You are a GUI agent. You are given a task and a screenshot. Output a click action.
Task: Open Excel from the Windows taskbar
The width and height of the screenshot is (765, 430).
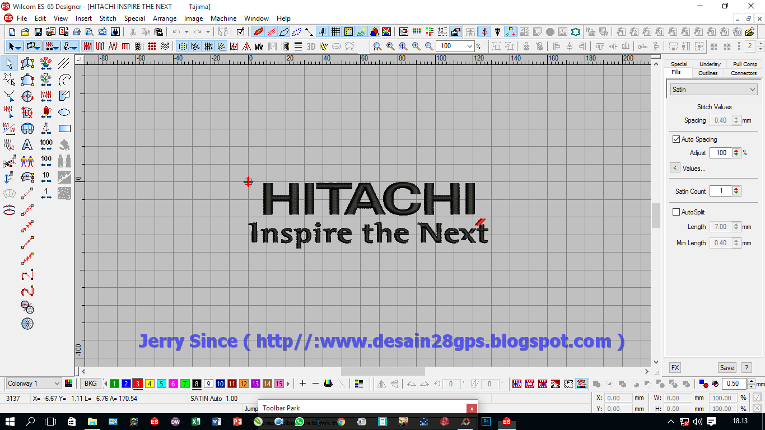point(195,422)
